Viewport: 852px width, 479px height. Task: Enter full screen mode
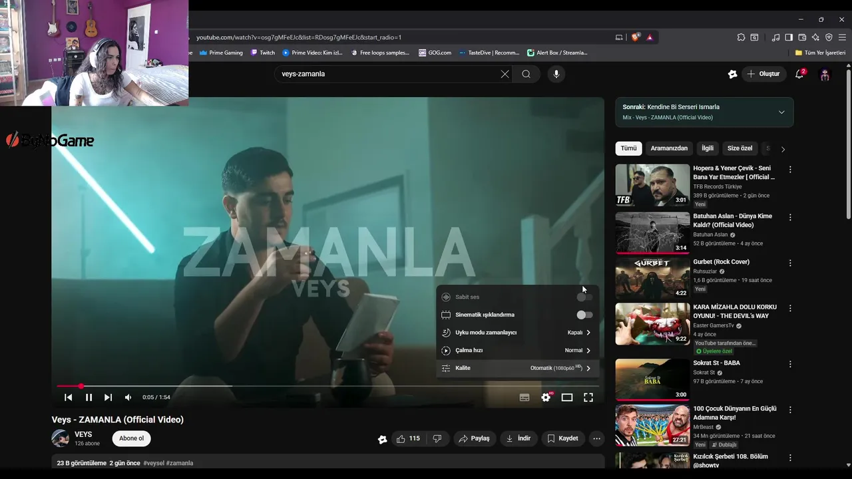click(x=588, y=397)
